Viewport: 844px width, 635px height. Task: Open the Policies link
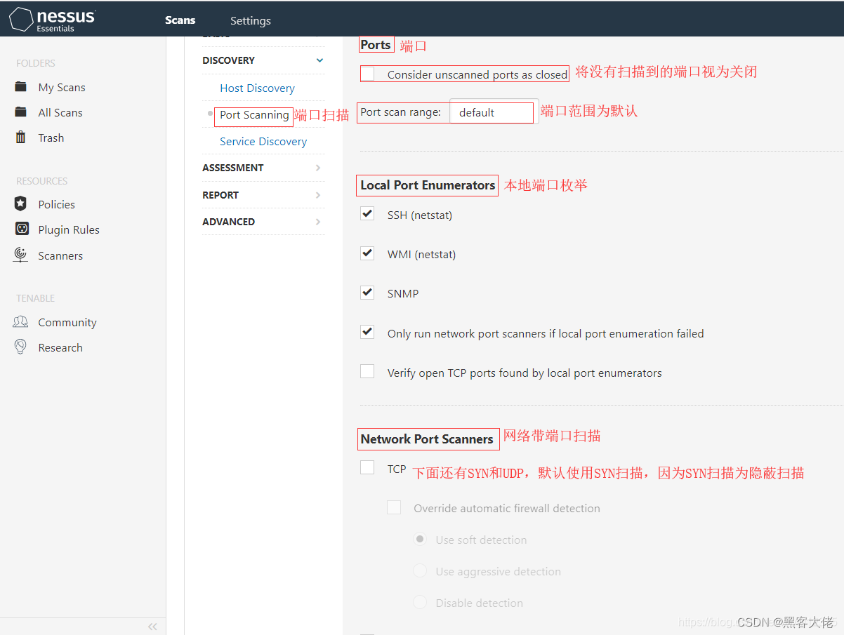pyautogui.click(x=57, y=204)
